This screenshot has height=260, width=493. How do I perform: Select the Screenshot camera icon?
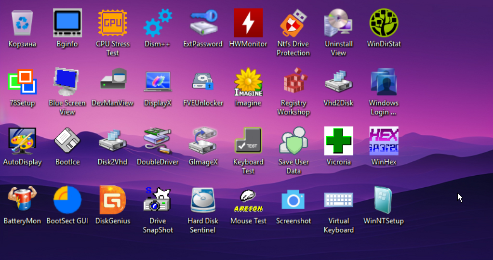pos(293,200)
